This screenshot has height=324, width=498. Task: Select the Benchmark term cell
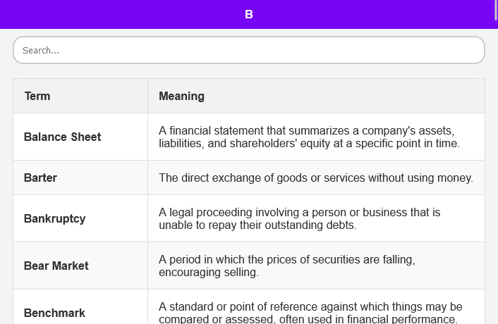(x=55, y=313)
